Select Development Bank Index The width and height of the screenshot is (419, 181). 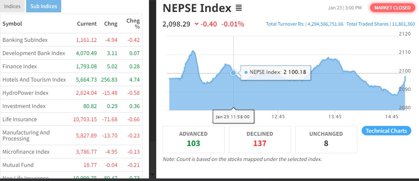[x=34, y=53]
